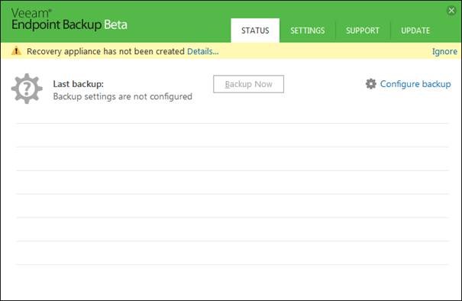This screenshot has height=301, width=462.
Task: Click the yellow warning triangle icon
Action: [x=16, y=51]
